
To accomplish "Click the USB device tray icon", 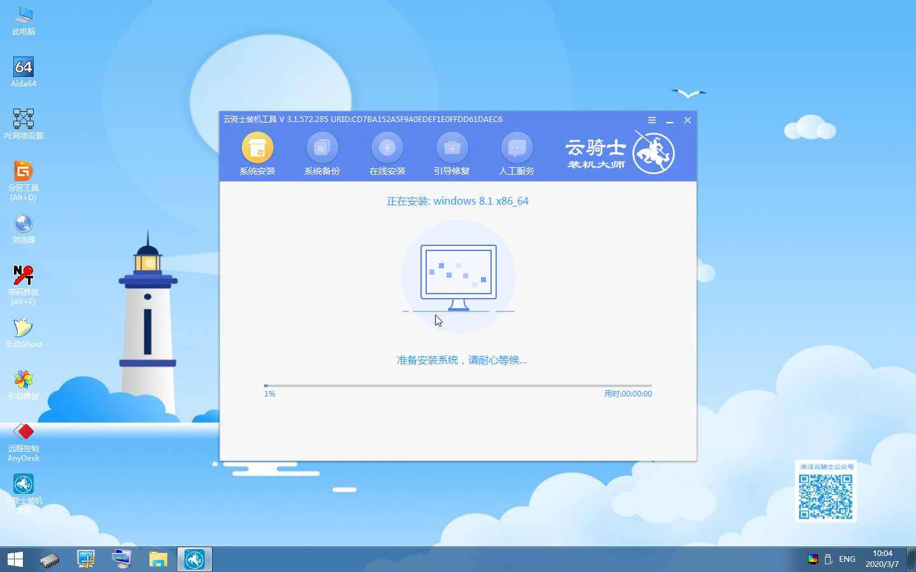I will pyautogui.click(x=829, y=559).
